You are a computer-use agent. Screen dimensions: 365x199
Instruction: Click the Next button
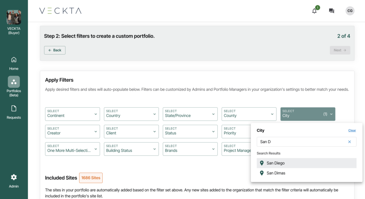[340, 50]
